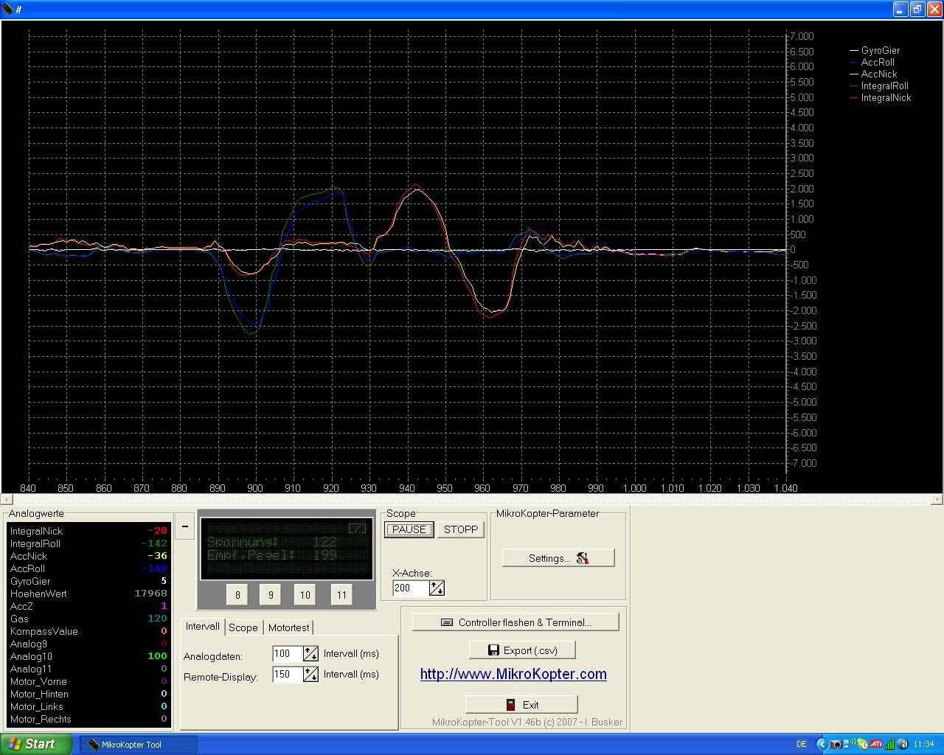Click the camera icon in system tray
The image size is (944, 755).
point(836,744)
